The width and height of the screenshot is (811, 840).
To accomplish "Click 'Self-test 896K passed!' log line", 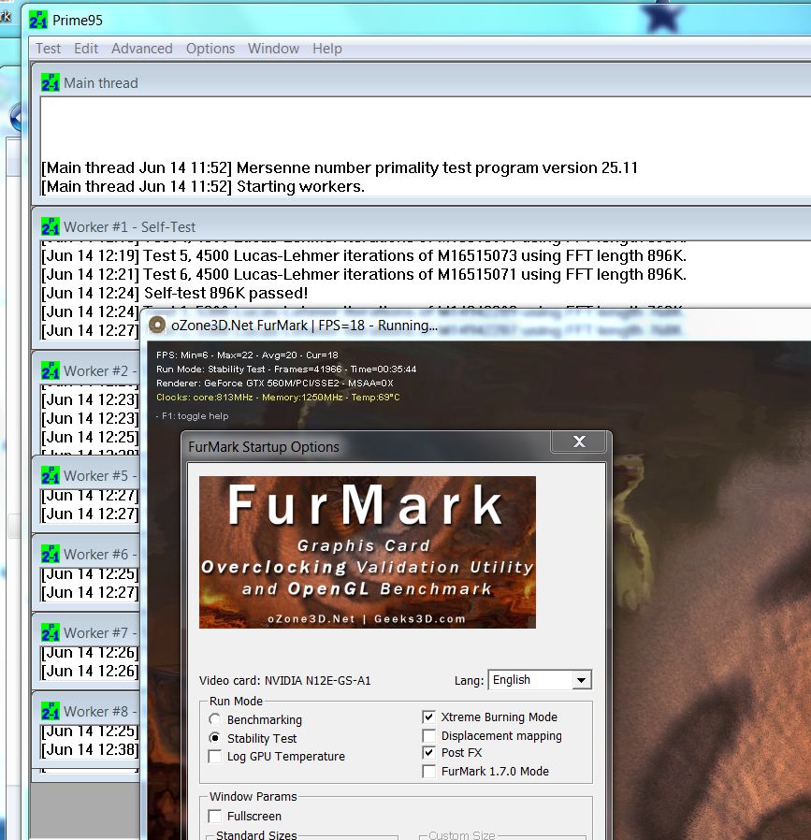I will tap(175, 293).
